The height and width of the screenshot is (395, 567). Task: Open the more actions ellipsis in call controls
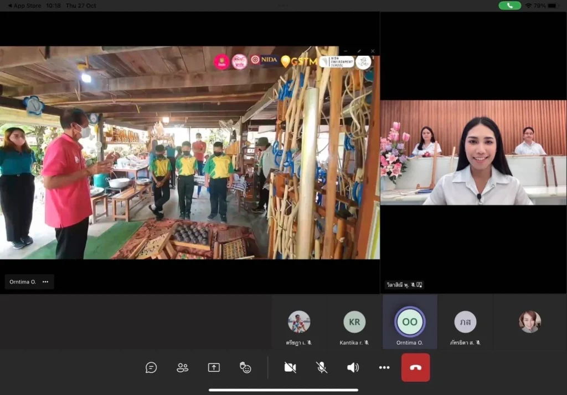[384, 368]
